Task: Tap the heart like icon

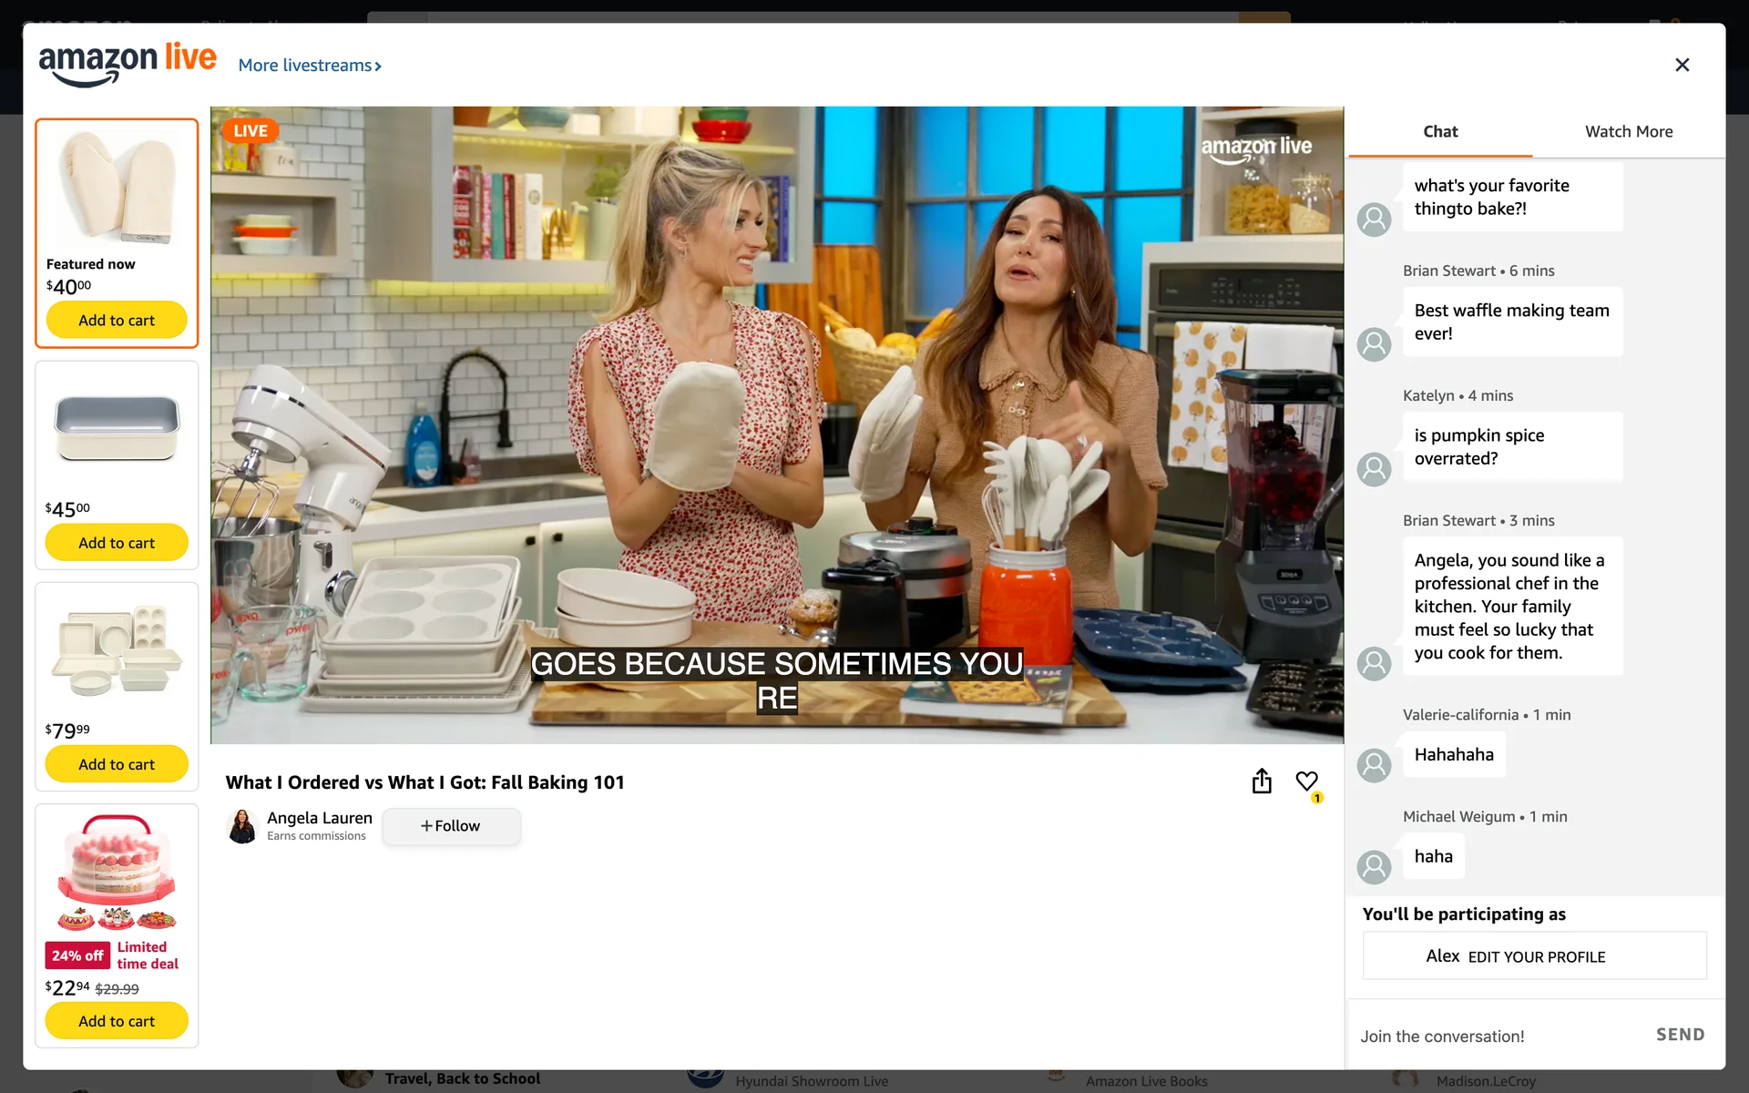Action: click(x=1306, y=781)
